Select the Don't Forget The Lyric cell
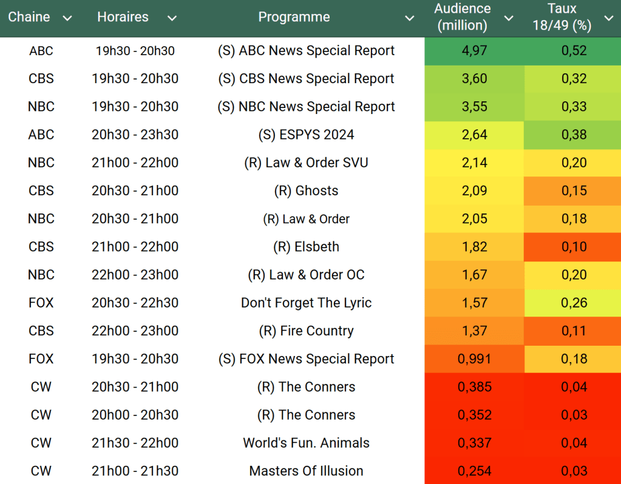Screen dimensions: 621x484 (x=306, y=303)
